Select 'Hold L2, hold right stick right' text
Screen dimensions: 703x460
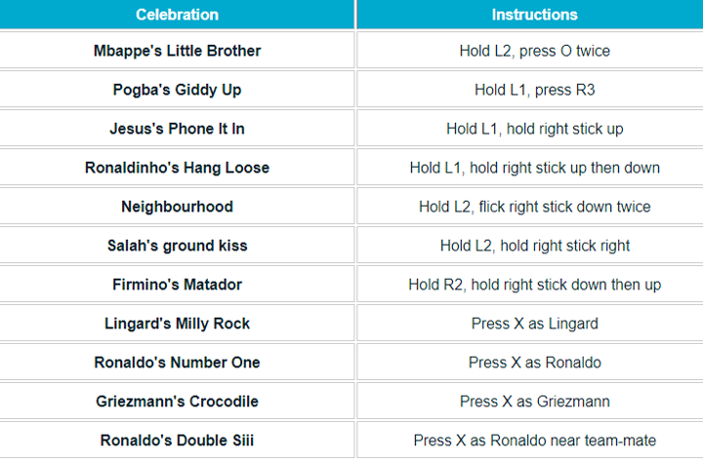534,246
